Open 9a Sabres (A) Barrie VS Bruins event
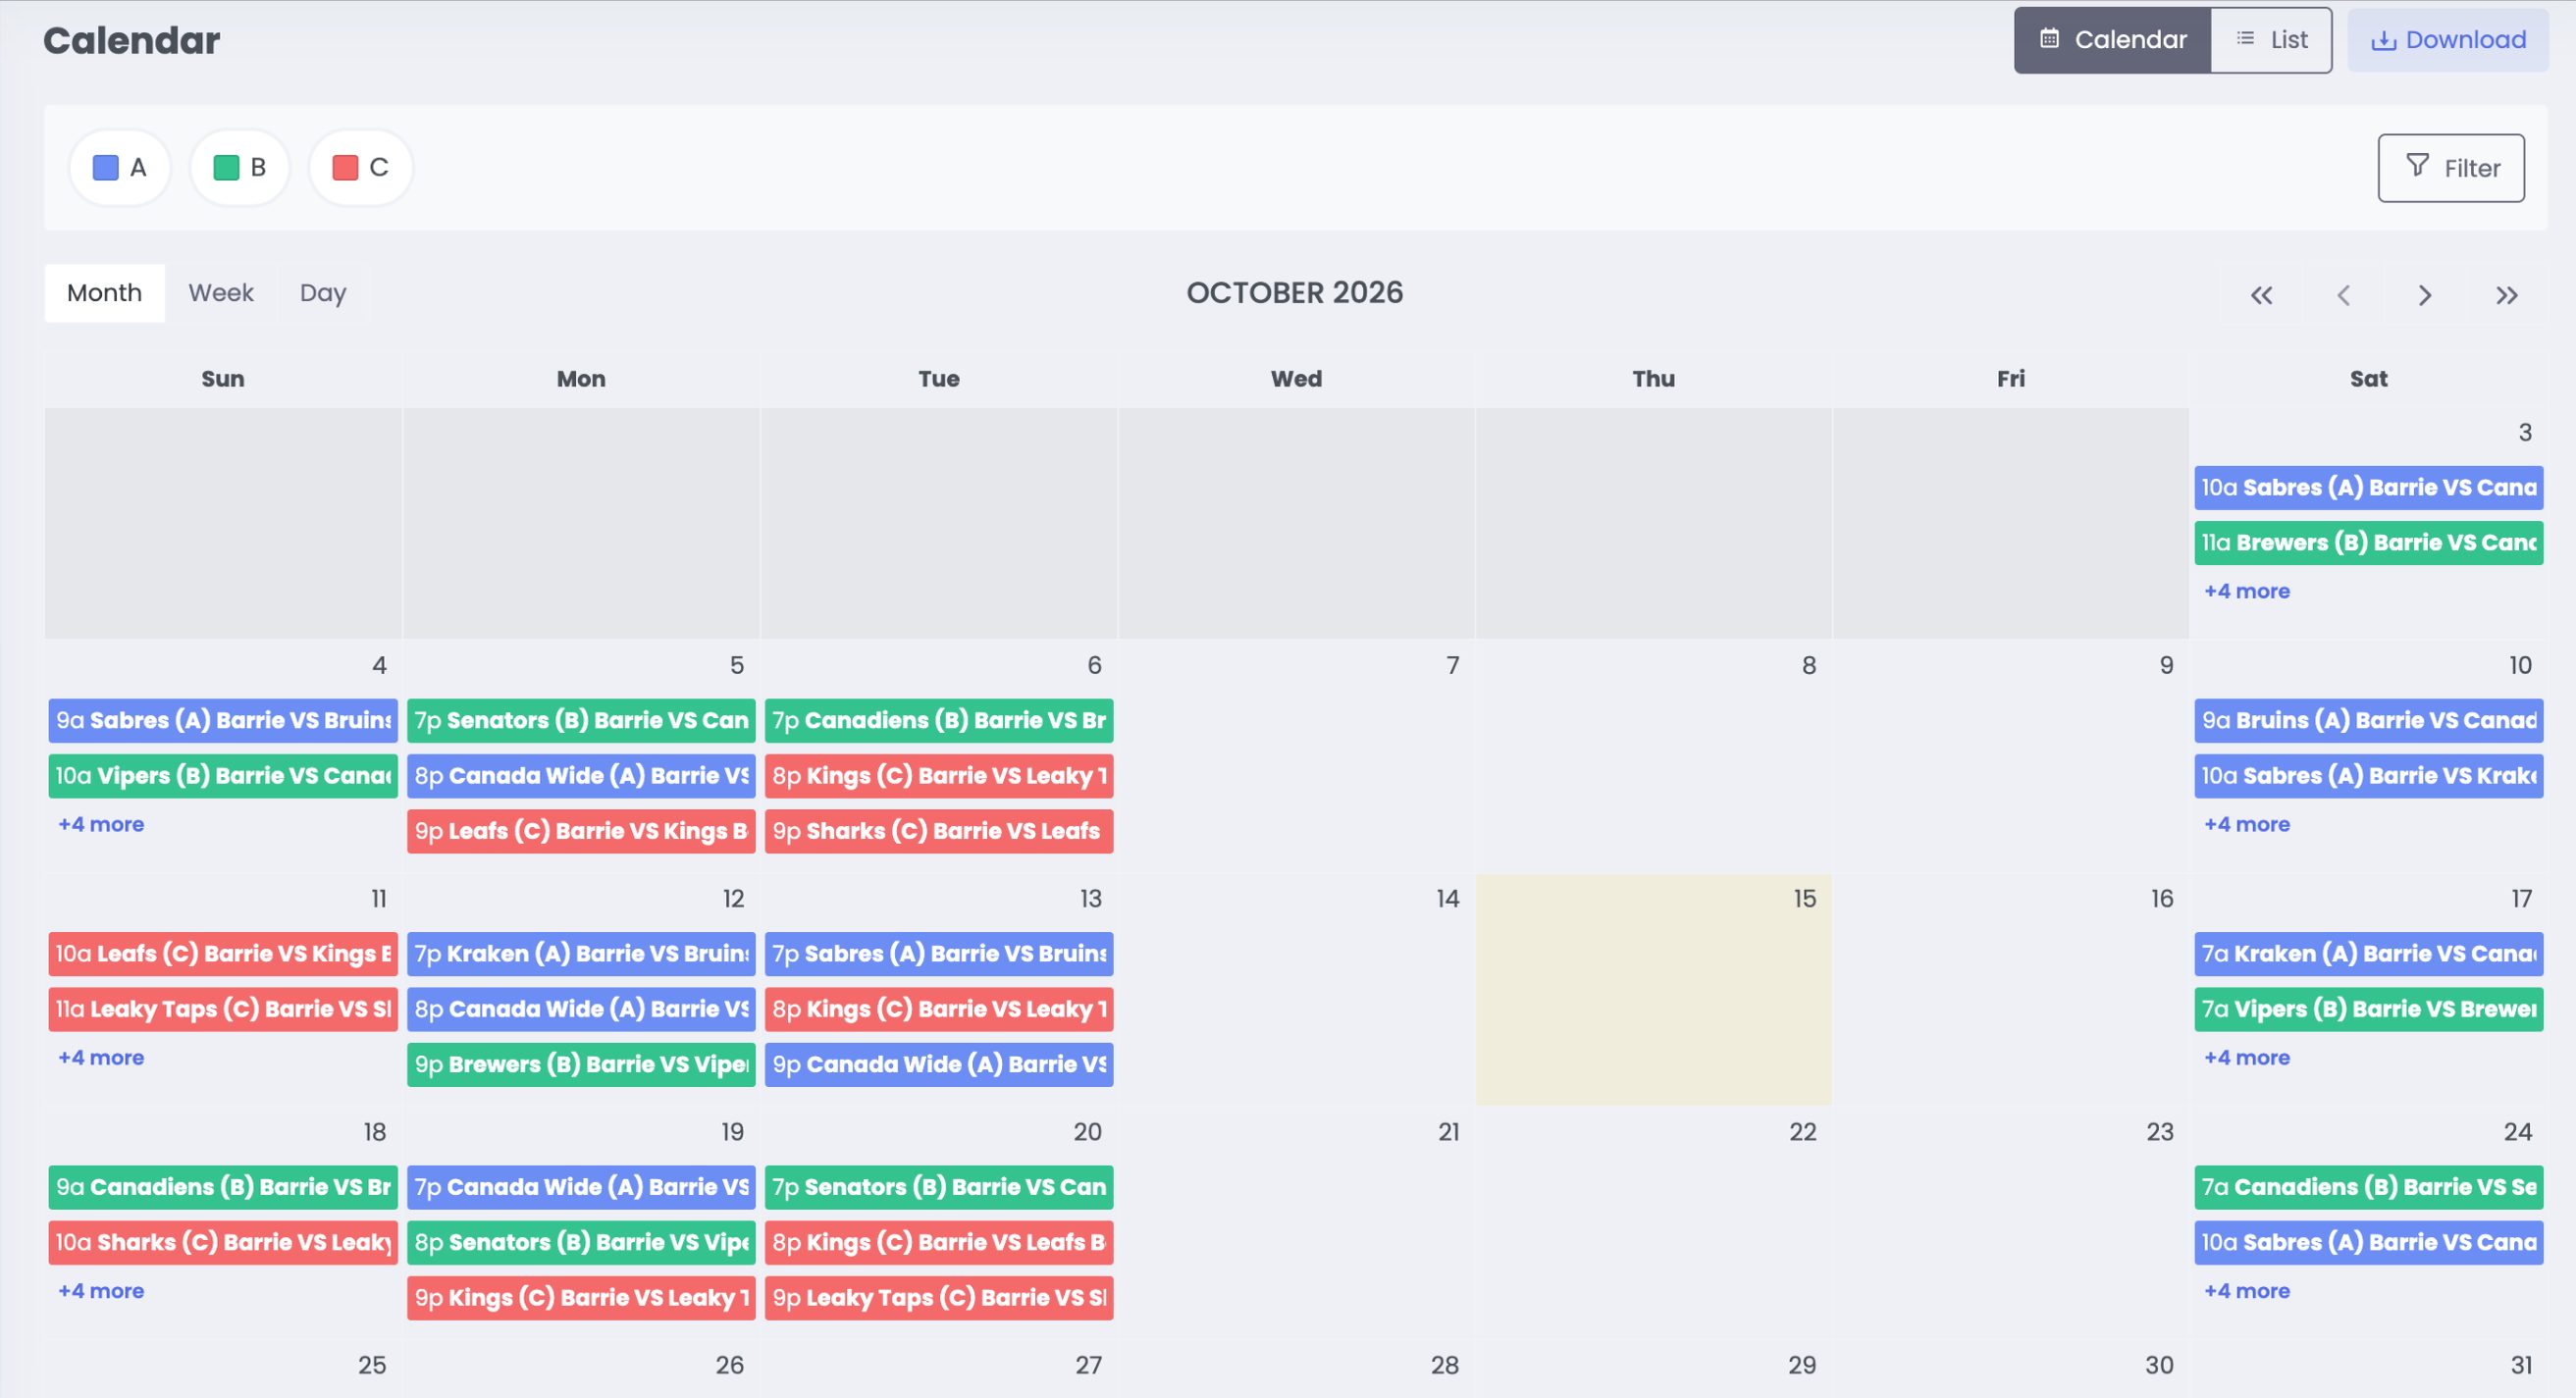 [223, 720]
